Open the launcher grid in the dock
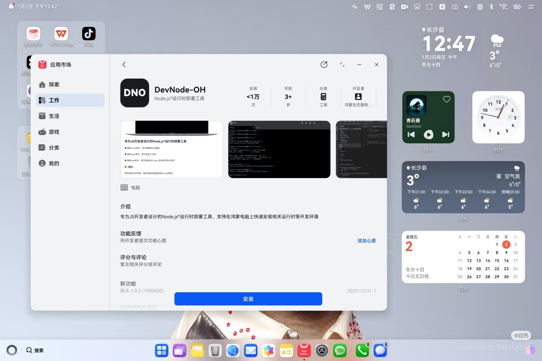 162,350
